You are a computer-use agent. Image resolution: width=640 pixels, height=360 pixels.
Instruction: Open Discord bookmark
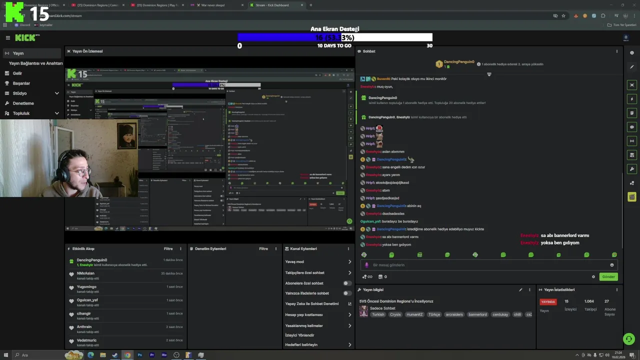coord(22,25)
